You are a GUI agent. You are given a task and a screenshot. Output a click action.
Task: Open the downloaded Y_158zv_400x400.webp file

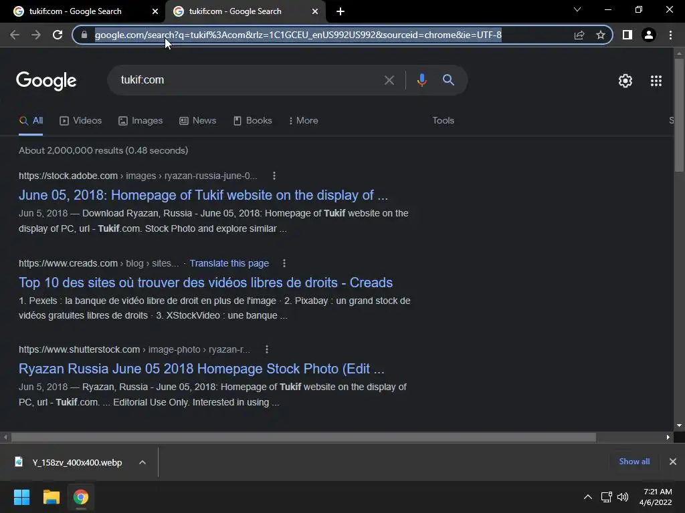[x=69, y=462]
